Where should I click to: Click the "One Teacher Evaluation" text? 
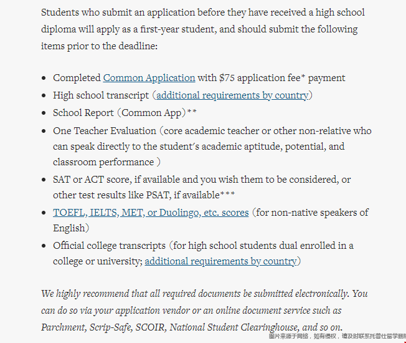pos(105,131)
